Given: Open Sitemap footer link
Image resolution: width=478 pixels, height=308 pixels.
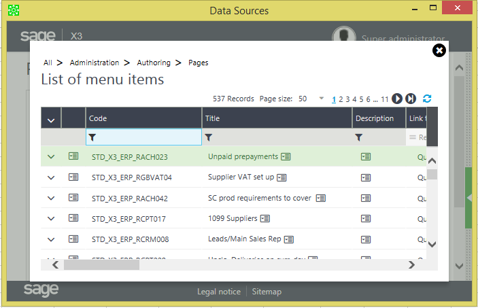Looking at the screenshot, I should point(267,292).
